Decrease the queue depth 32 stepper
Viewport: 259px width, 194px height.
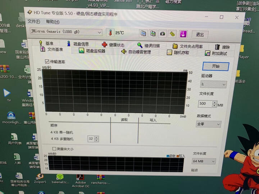96,140
